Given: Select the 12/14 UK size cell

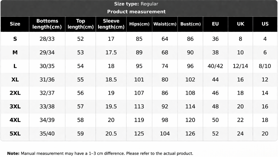Looking at the screenshot, I should tap(240, 66).
